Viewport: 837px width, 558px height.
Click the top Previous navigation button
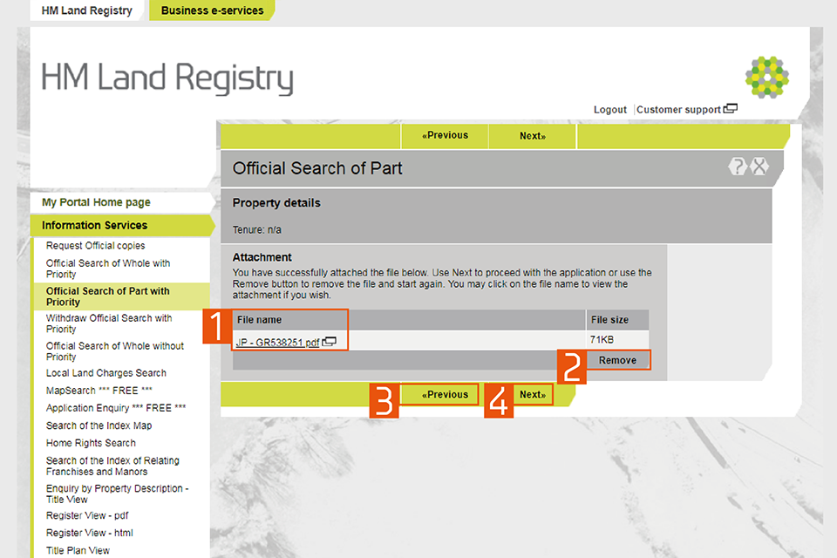445,136
